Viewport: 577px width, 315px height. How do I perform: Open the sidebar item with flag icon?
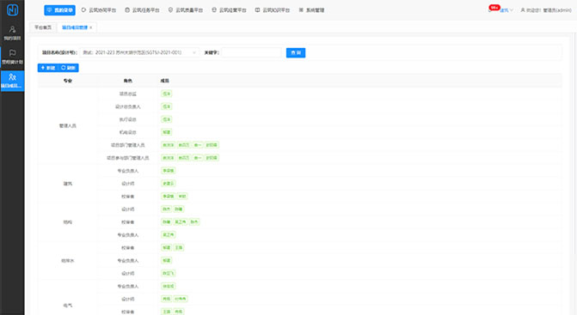[x=12, y=57]
